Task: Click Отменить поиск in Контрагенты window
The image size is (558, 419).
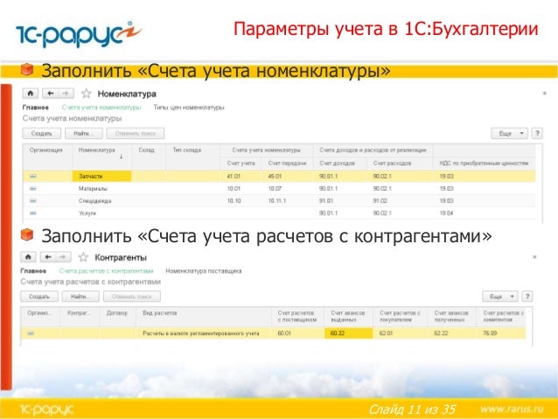Action: point(132,297)
